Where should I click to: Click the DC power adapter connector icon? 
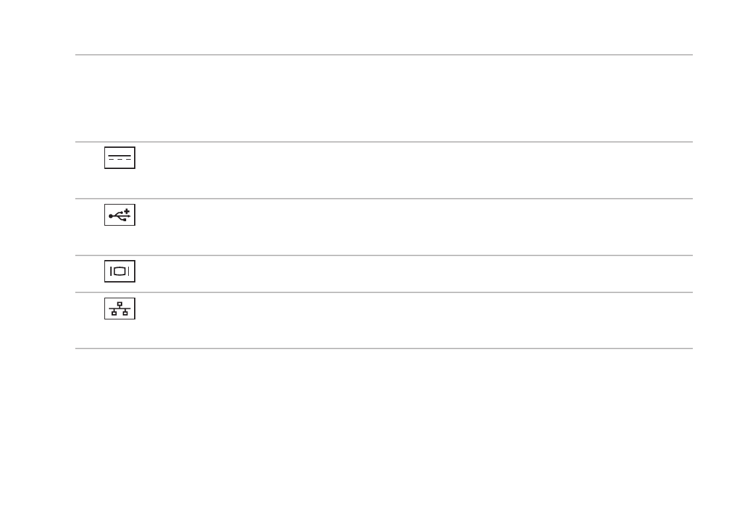(x=120, y=158)
